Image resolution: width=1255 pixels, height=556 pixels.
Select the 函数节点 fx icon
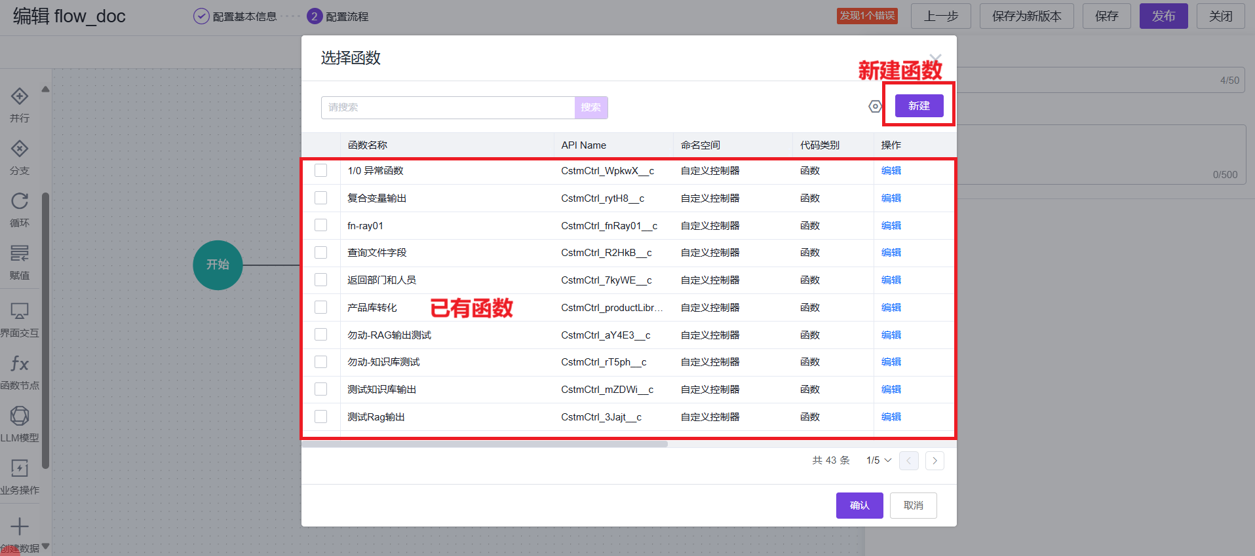point(20,364)
